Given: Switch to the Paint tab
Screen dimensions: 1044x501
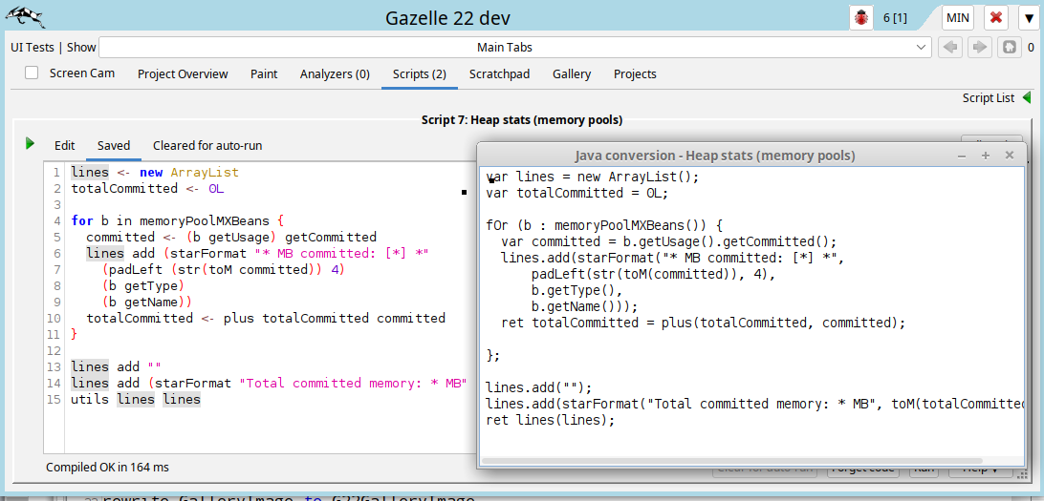Looking at the screenshot, I should coord(264,73).
